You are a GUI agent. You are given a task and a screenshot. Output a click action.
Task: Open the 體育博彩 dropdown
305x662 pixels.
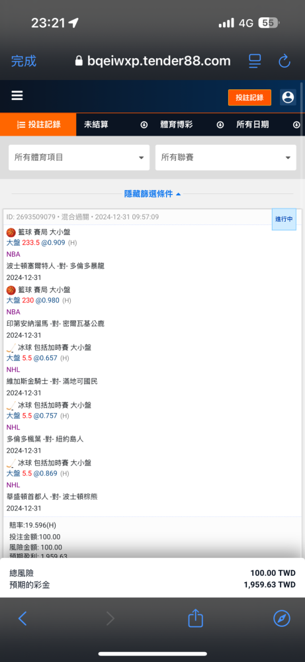pyautogui.click(x=191, y=124)
